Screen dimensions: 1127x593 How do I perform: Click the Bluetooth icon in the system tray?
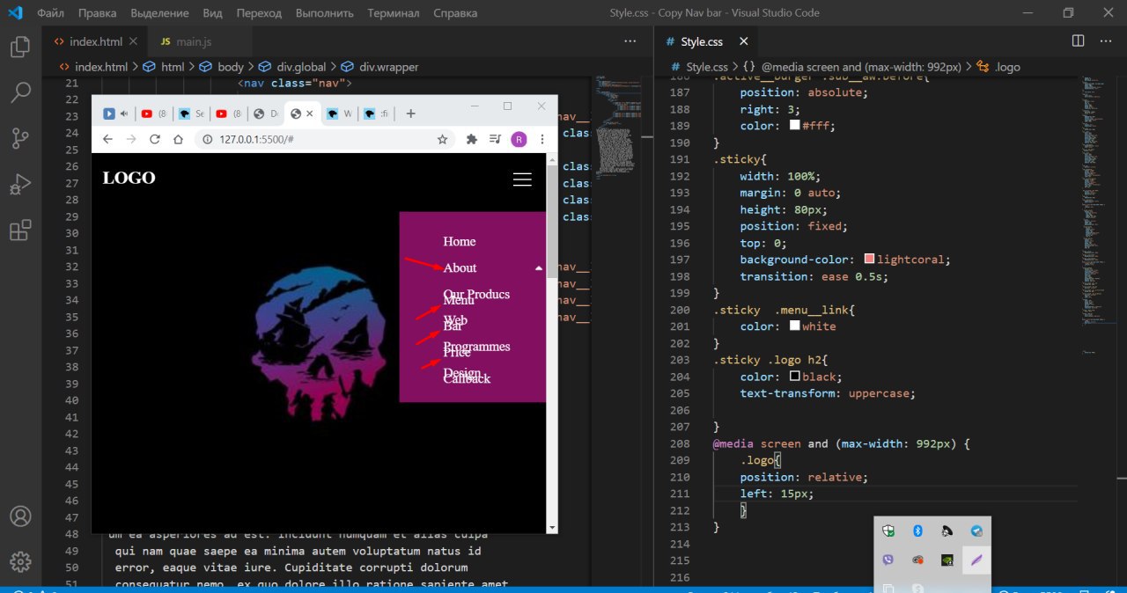tap(917, 531)
